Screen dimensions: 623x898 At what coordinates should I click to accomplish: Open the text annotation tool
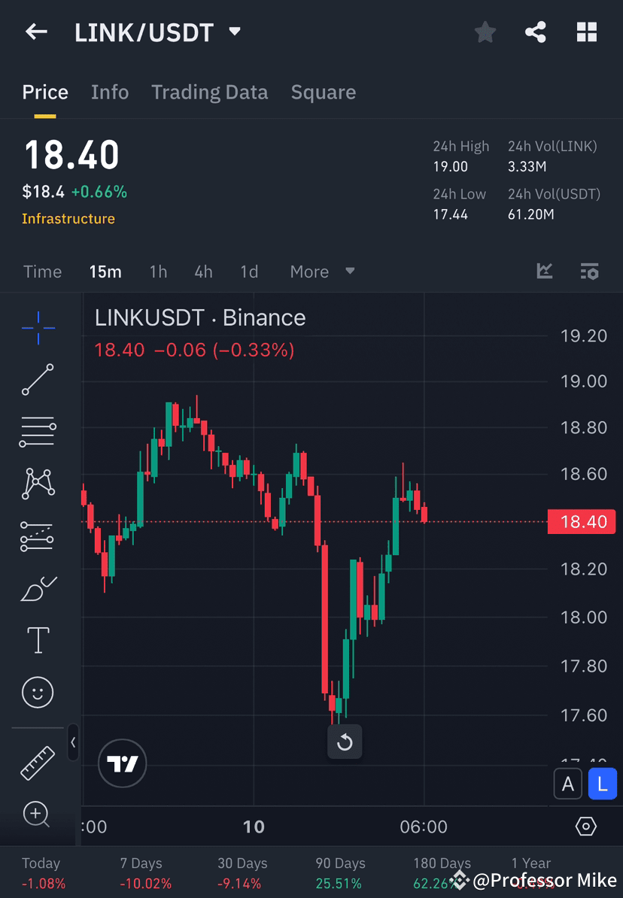point(38,640)
